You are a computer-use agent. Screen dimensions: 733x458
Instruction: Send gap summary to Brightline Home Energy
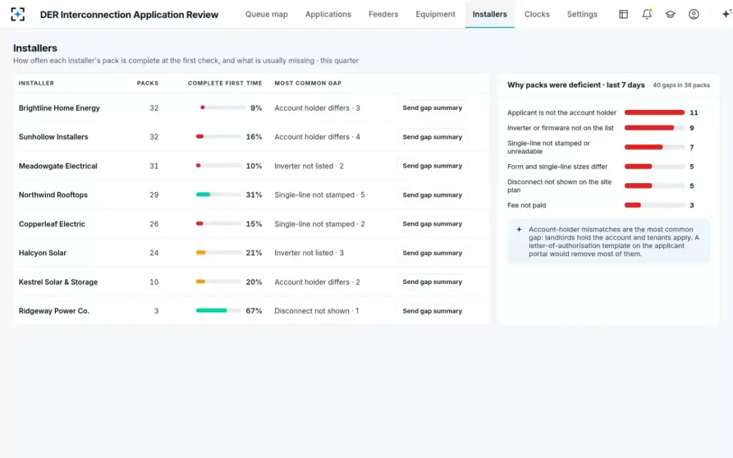[432, 107]
